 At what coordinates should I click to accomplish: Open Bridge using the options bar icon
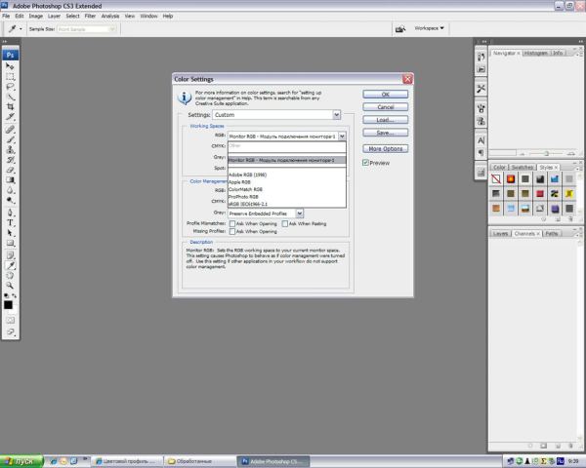[x=400, y=28]
